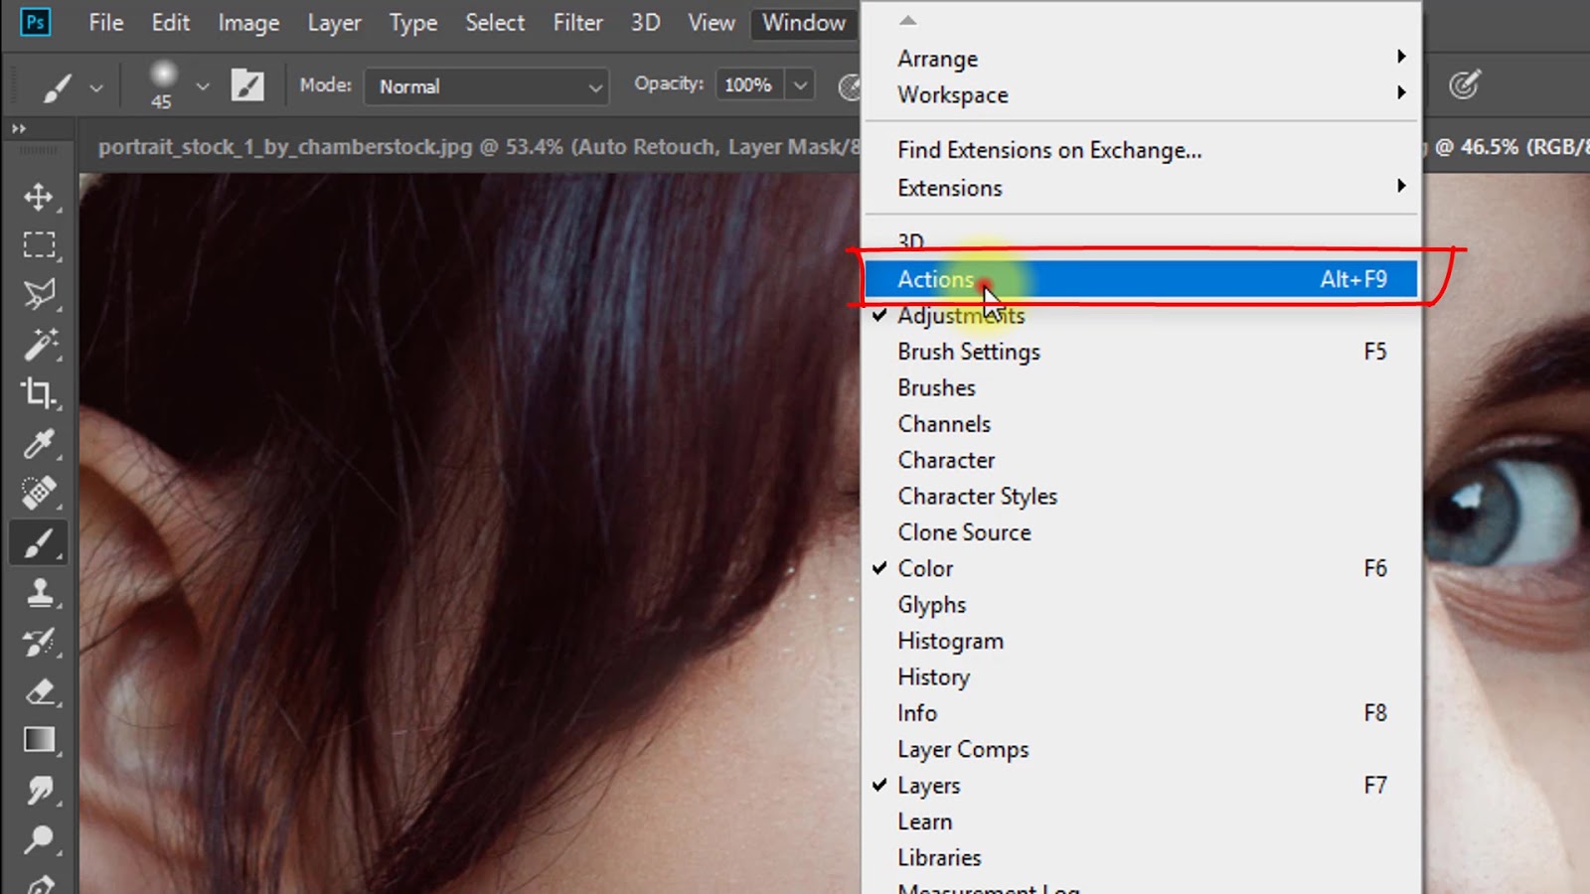Open the Opacity slider dropdown arrow
Viewport: 1590px width, 894px height.
pyautogui.click(x=800, y=85)
